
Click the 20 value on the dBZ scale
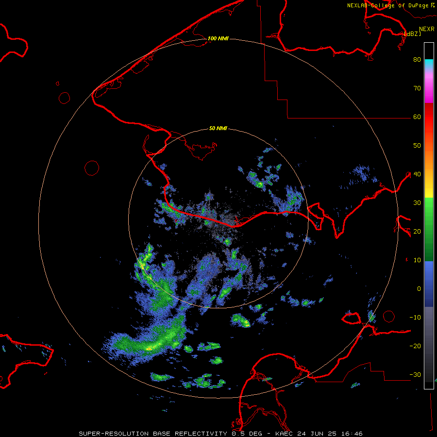point(417,232)
